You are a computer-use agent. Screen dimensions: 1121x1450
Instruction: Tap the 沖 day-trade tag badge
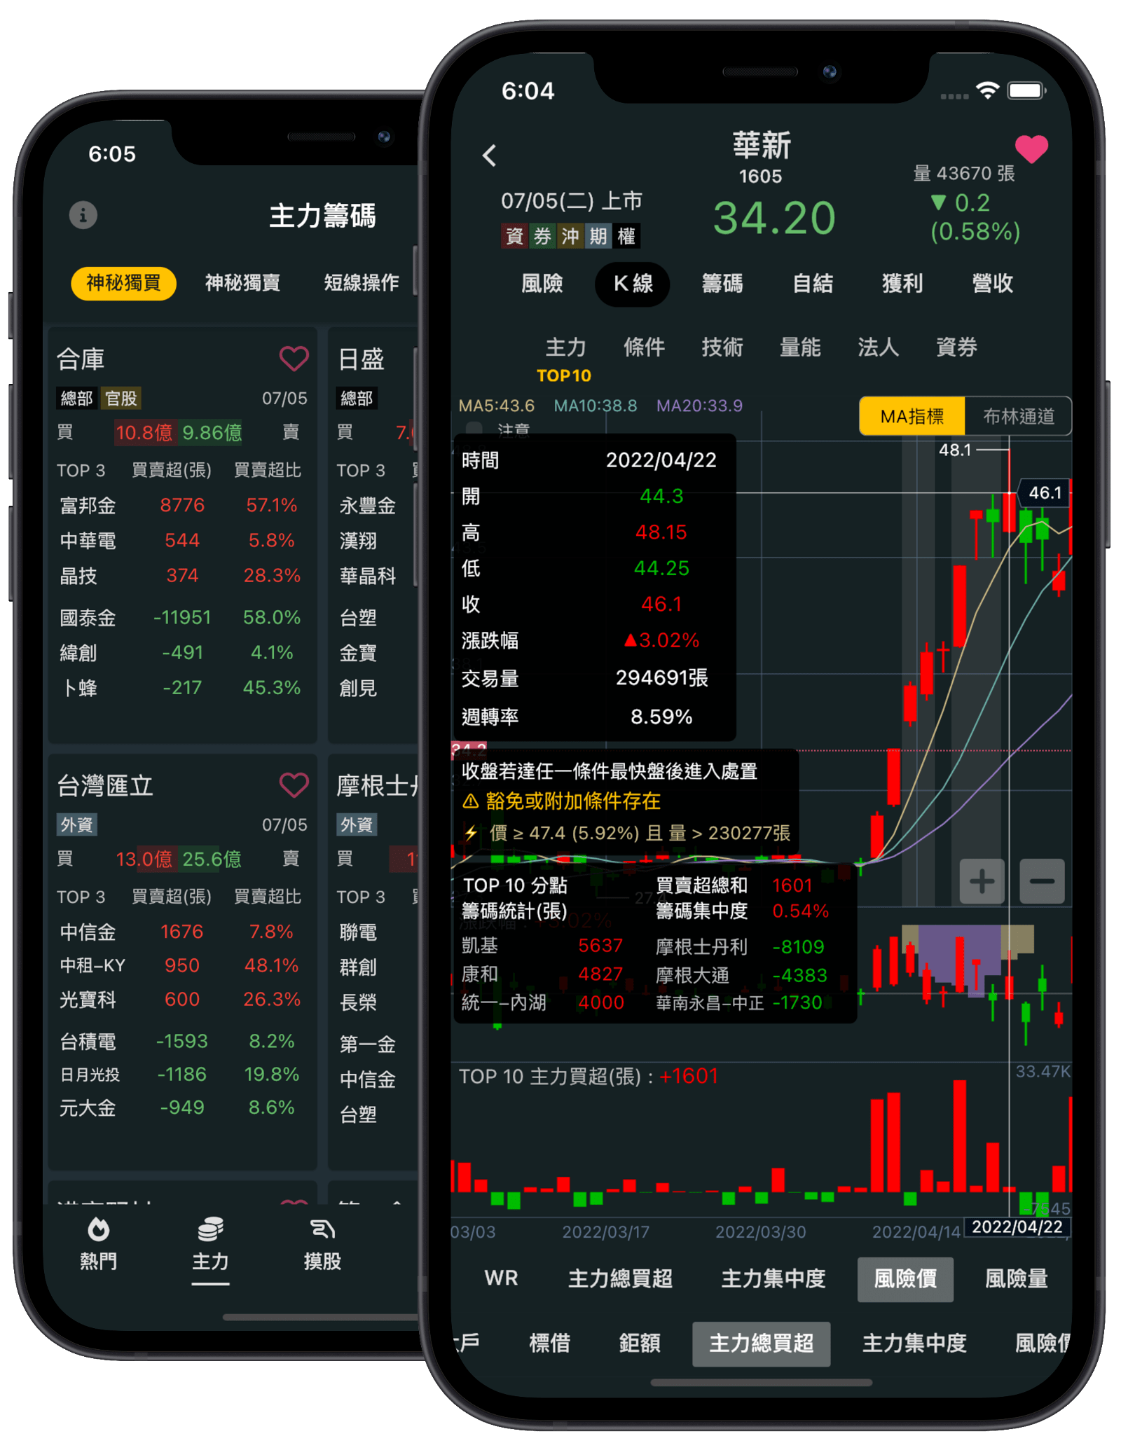click(570, 236)
